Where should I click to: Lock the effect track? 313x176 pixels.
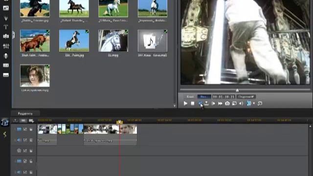coord(31,151)
